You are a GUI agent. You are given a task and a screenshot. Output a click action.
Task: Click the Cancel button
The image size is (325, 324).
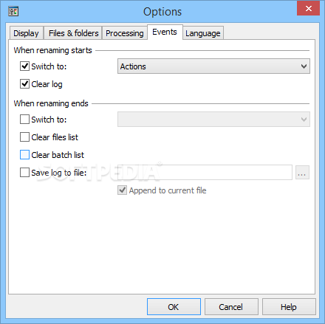231,307
